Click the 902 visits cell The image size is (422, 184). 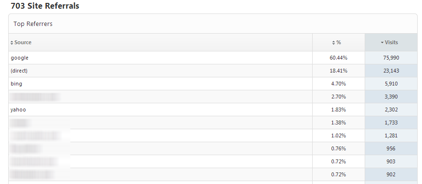pos(391,174)
